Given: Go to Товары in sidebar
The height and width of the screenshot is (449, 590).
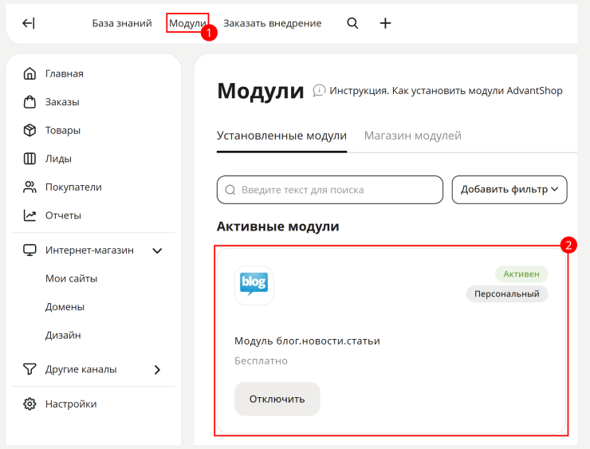Looking at the screenshot, I should point(63,131).
